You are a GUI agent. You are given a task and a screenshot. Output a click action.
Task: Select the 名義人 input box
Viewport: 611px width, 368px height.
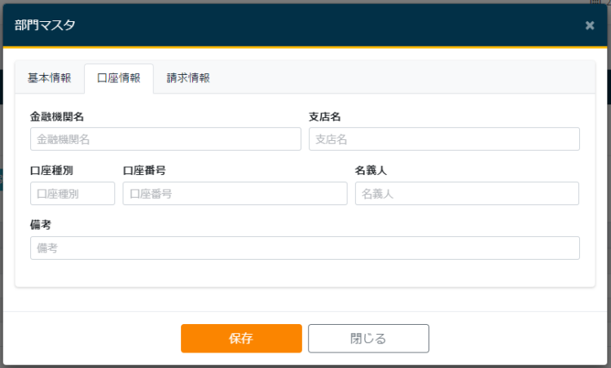click(467, 194)
